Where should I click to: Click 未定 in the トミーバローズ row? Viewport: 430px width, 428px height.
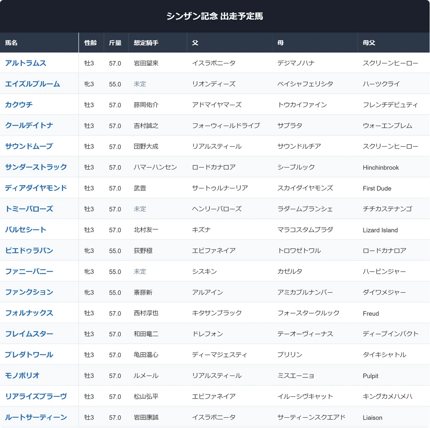(x=140, y=209)
